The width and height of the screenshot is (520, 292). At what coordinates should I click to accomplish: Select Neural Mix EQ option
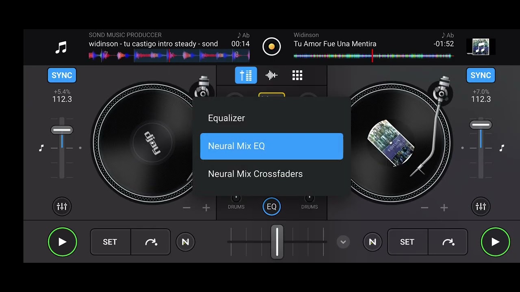pos(271,146)
